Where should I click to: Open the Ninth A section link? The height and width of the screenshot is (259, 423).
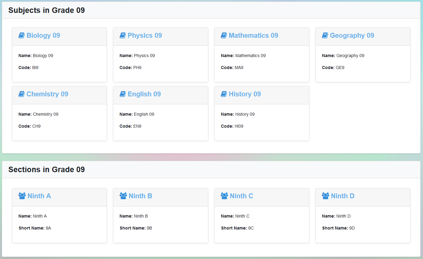point(39,196)
